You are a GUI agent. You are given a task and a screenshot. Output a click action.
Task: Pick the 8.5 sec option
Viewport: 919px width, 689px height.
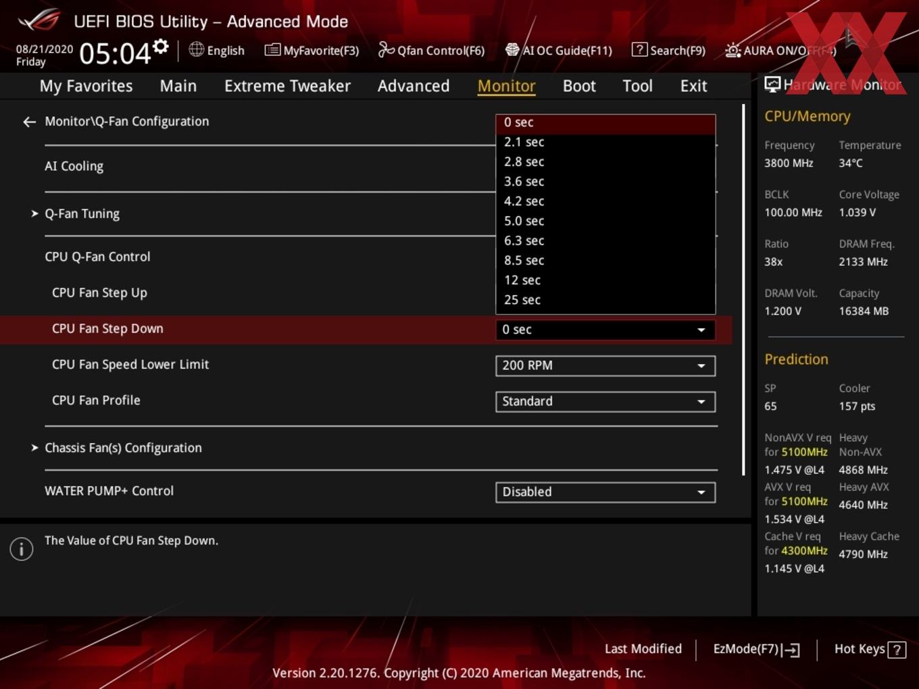[x=605, y=260]
